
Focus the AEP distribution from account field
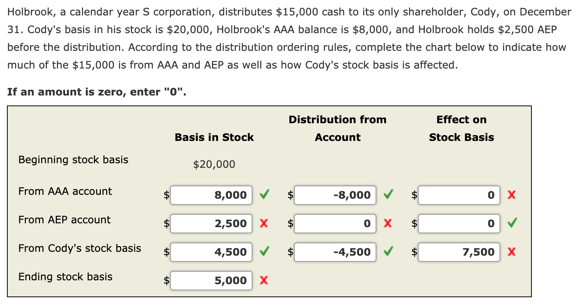click(335, 223)
